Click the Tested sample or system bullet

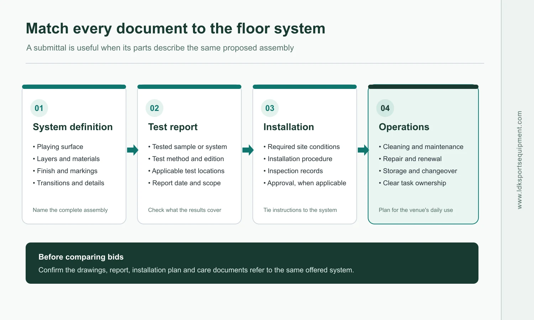point(188,147)
